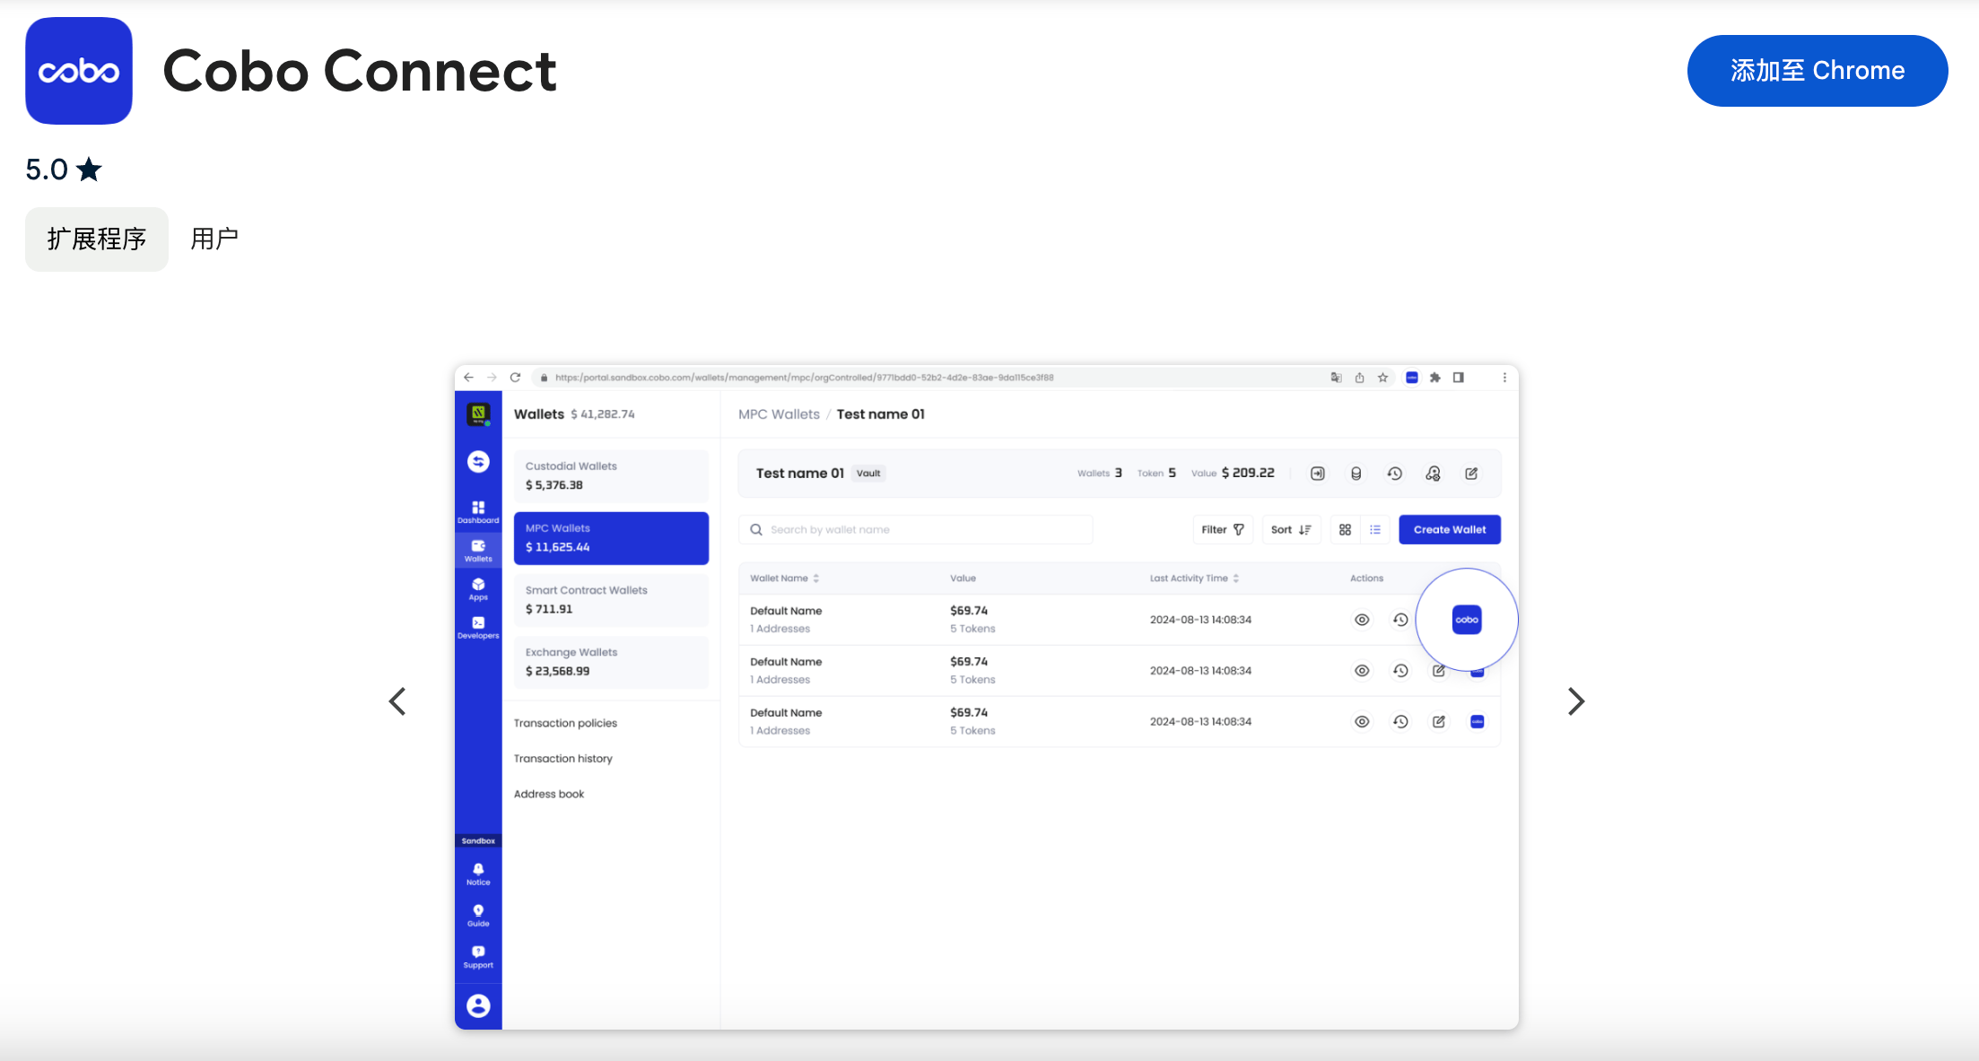This screenshot has width=1979, height=1061.
Task: Switch to grid view
Action: tap(1346, 530)
